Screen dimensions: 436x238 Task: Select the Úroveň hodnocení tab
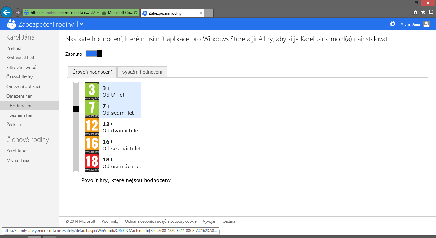pos(92,72)
